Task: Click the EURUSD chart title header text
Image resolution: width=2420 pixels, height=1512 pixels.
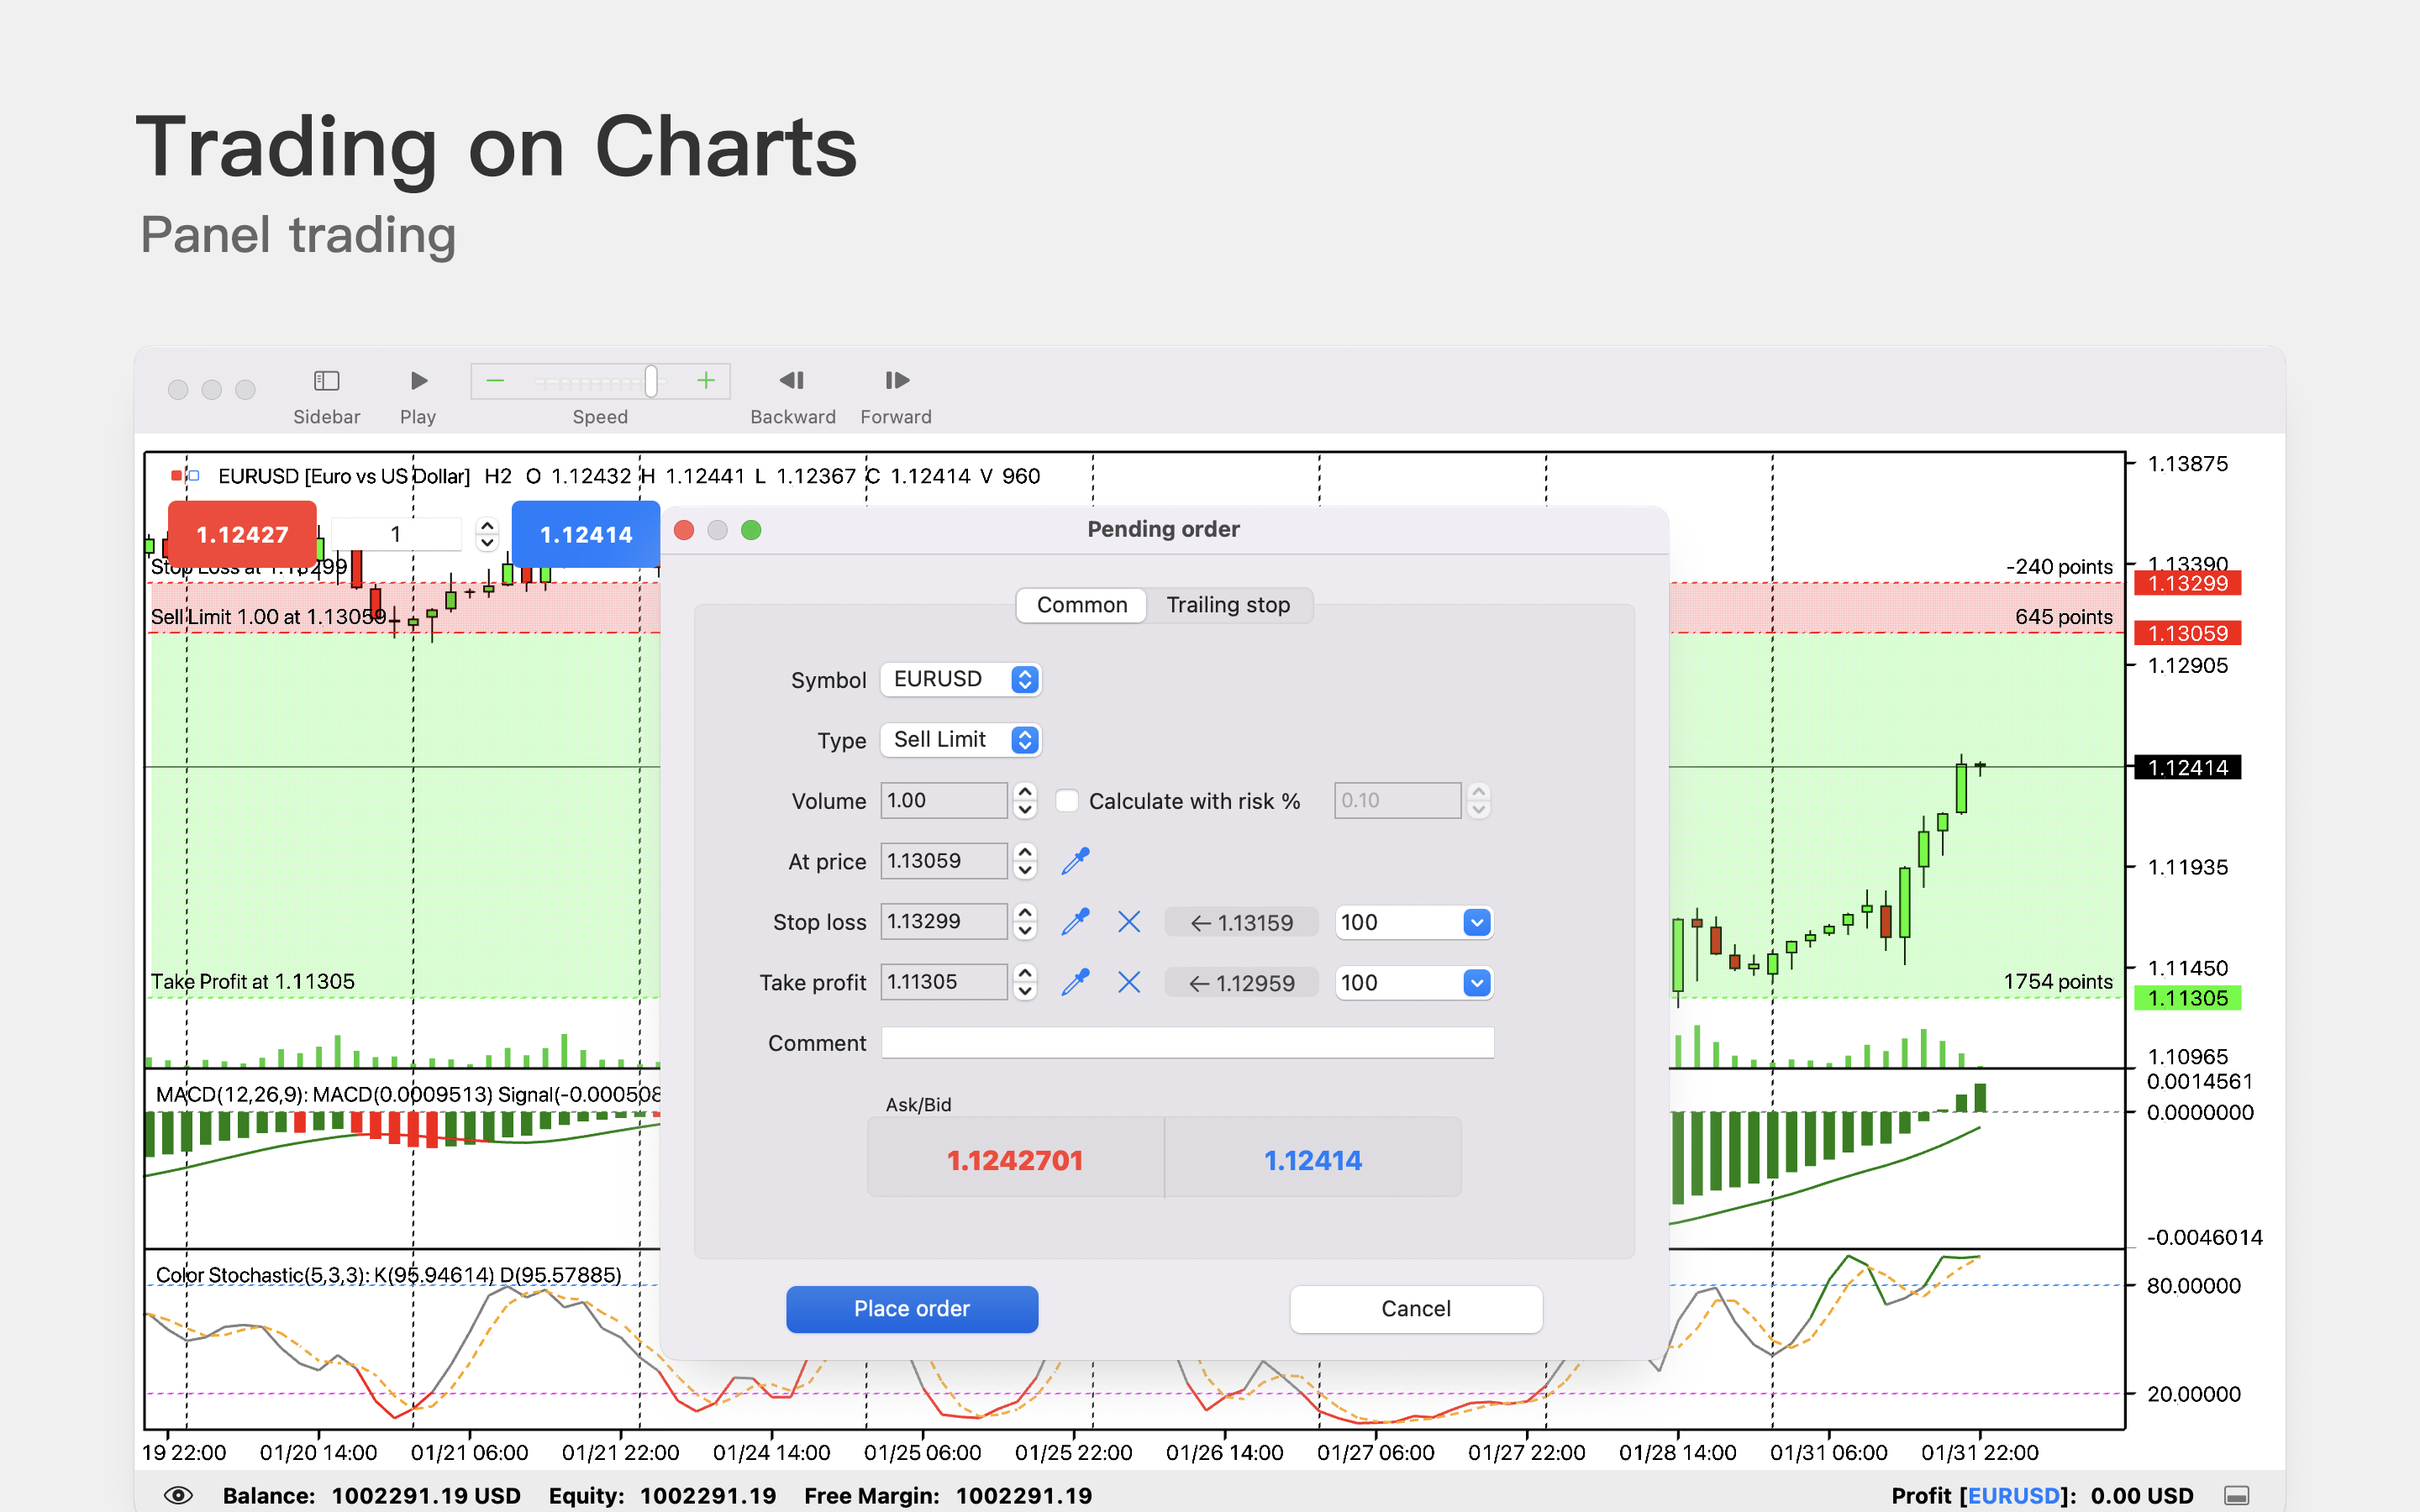Action: (x=344, y=476)
